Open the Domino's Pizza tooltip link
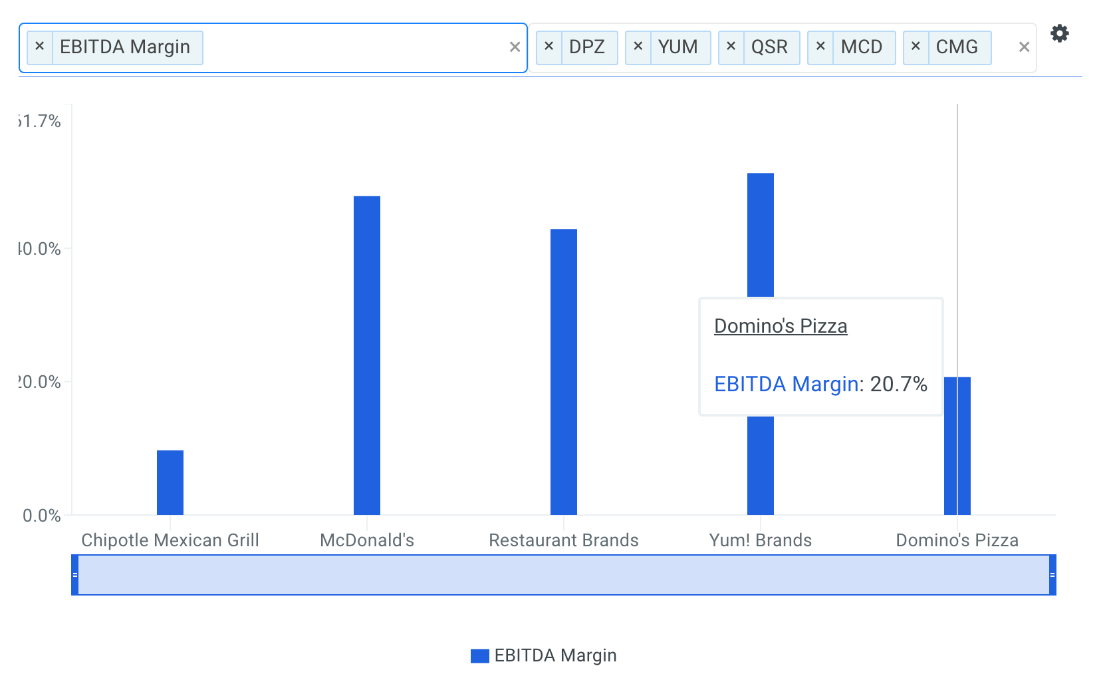 [781, 326]
